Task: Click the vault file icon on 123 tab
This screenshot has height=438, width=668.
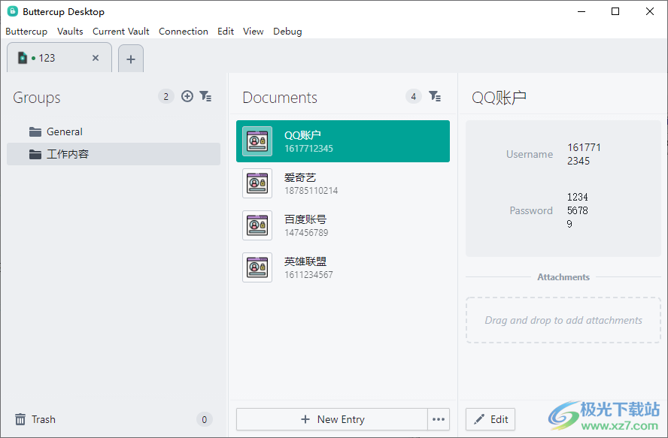Action: [22, 58]
